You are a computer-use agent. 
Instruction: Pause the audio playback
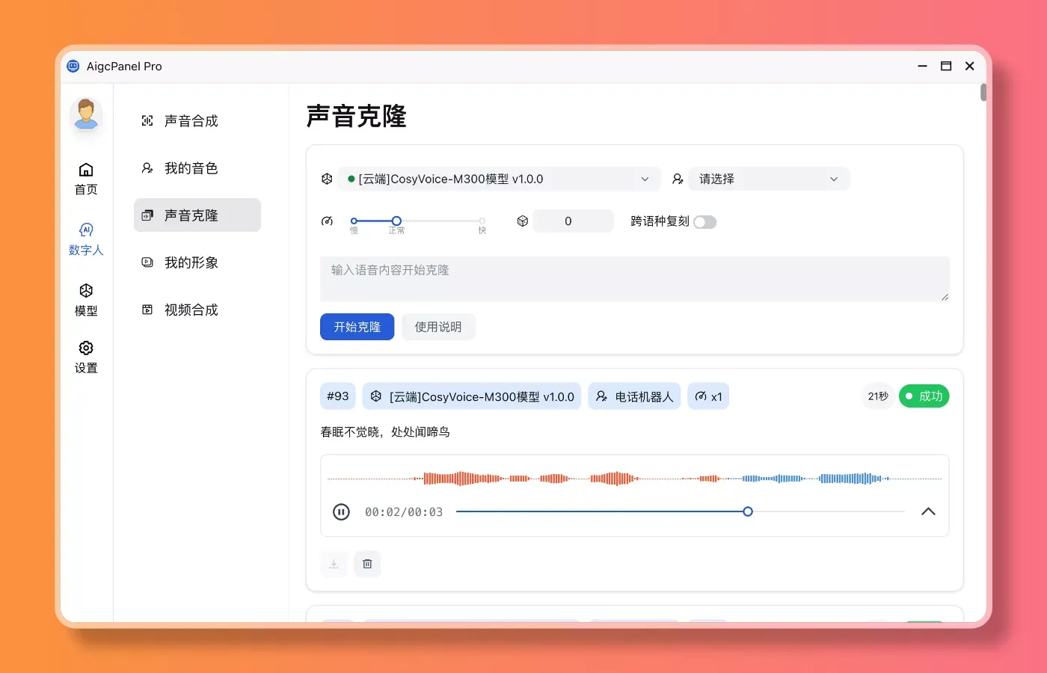(341, 512)
